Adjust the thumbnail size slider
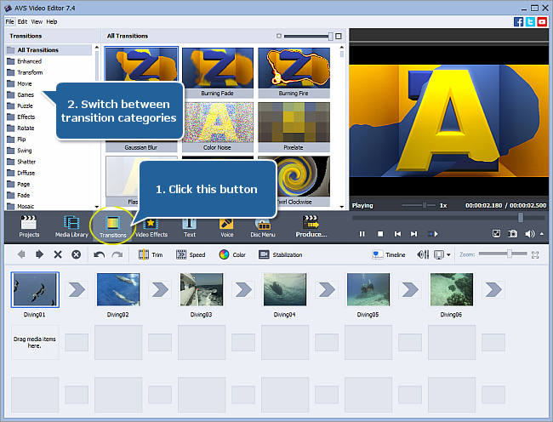 [x=330, y=36]
